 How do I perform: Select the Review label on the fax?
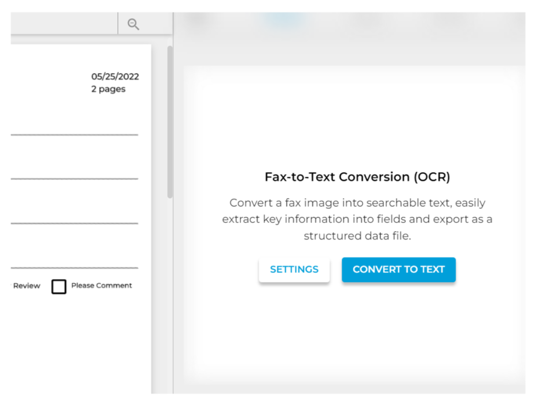(x=26, y=286)
